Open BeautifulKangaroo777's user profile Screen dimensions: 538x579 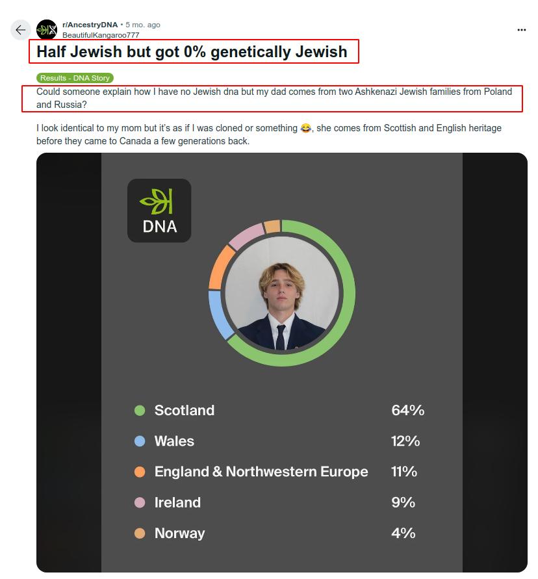(x=101, y=35)
